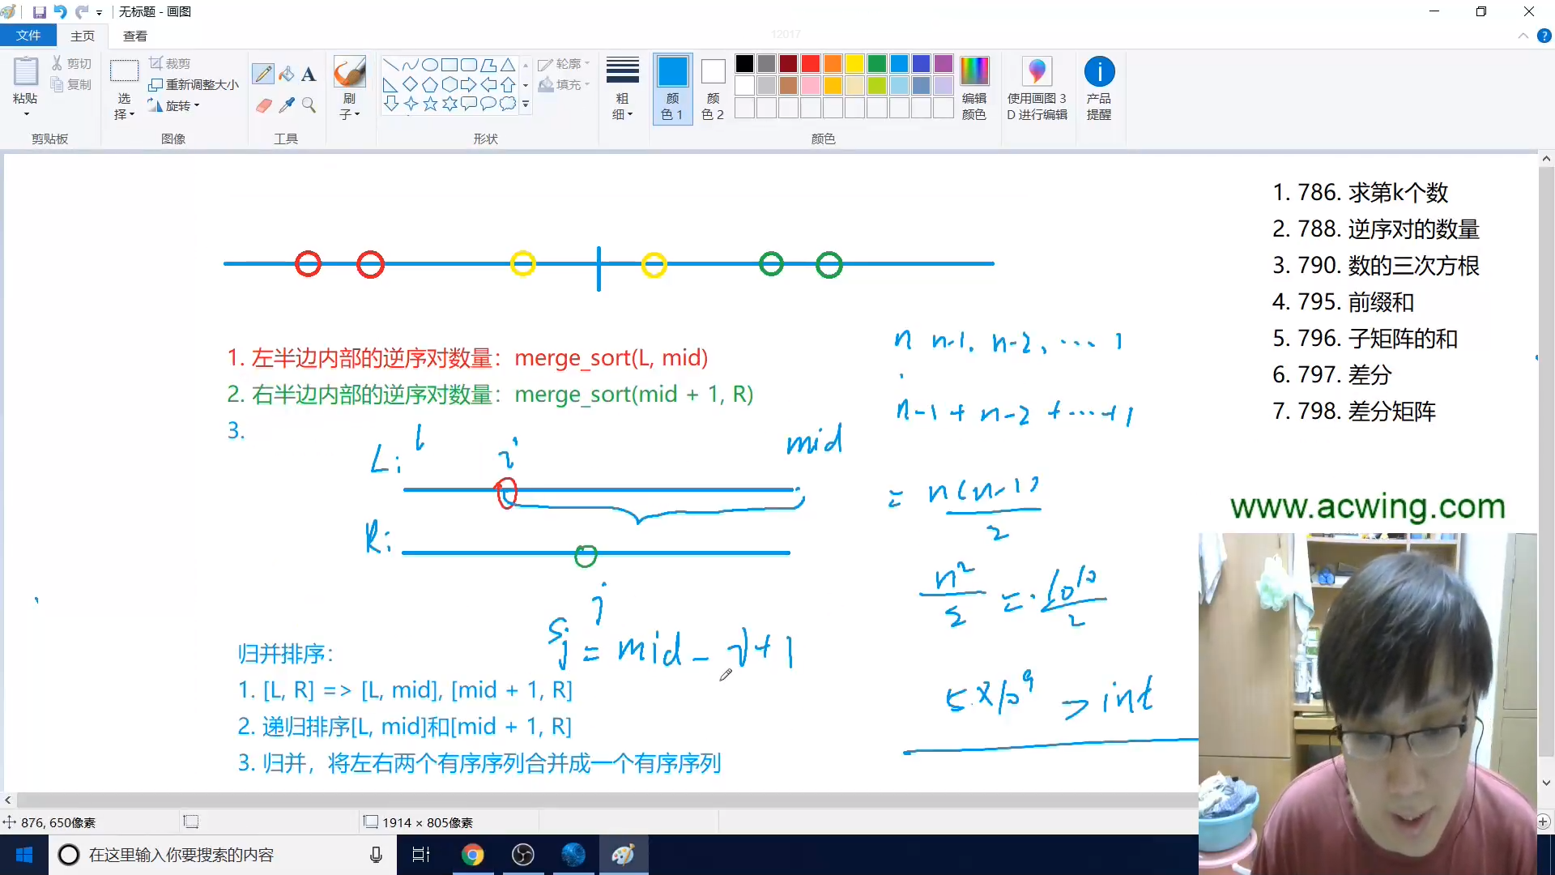The image size is (1555, 875).
Task: Choose the Rectangle shape
Action: 449,65
